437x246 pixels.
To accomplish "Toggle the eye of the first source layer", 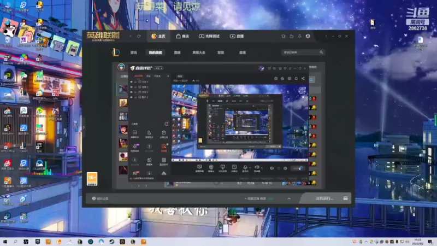I will [x=131, y=82].
